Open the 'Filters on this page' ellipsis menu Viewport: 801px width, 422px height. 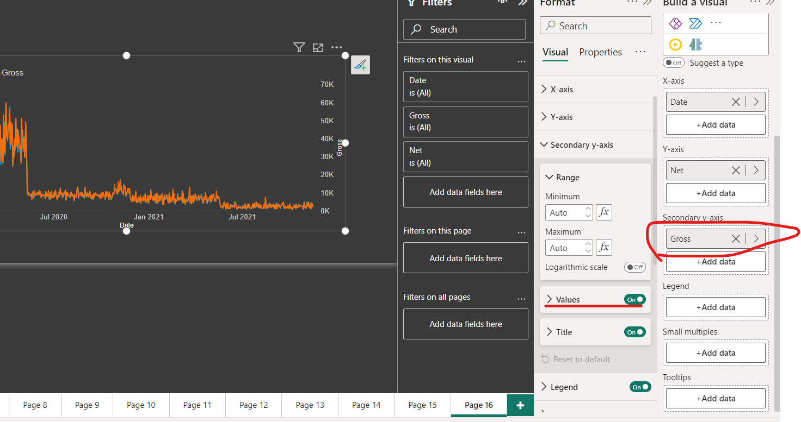pos(521,232)
